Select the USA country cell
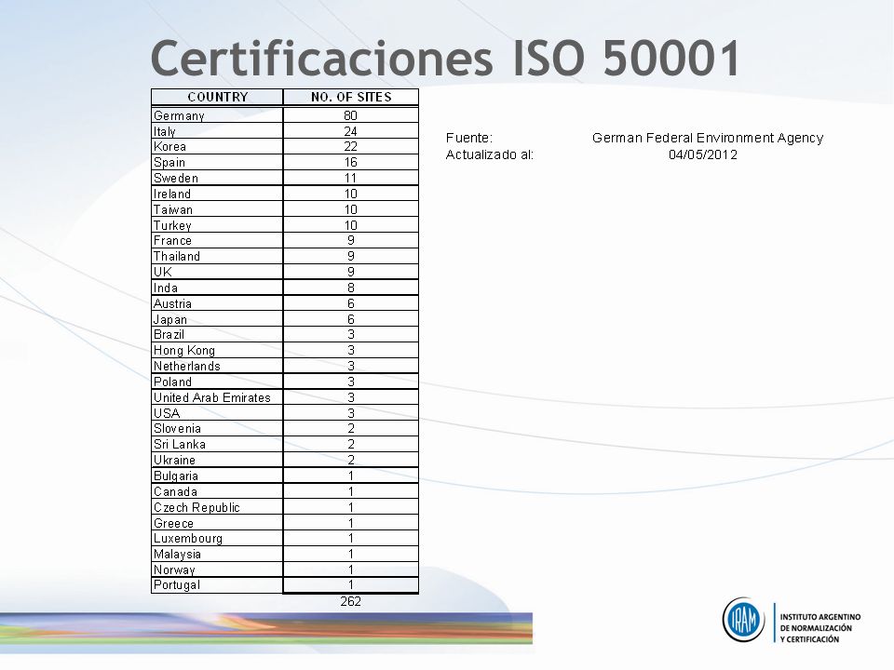The height and width of the screenshot is (670, 894). pyautogui.click(x=217, y=413)
